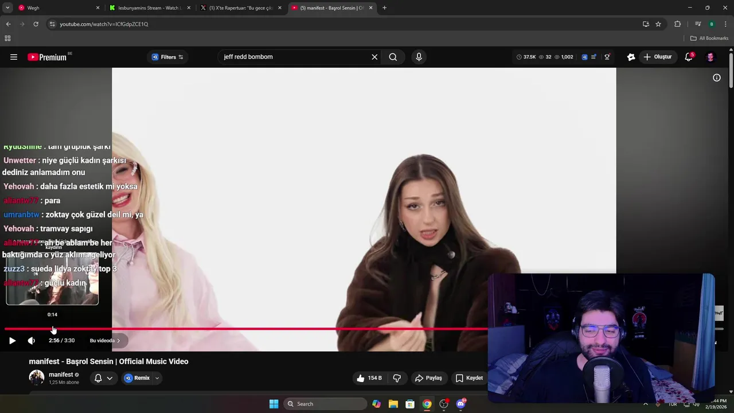Go back in browser history

point(8,24)
